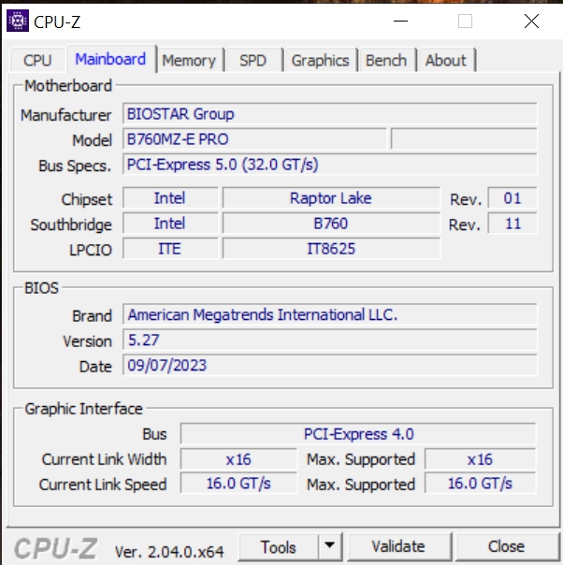563x565 pixels.
Task: Click the Bus Specs. label
Action: tap(75, 167)
